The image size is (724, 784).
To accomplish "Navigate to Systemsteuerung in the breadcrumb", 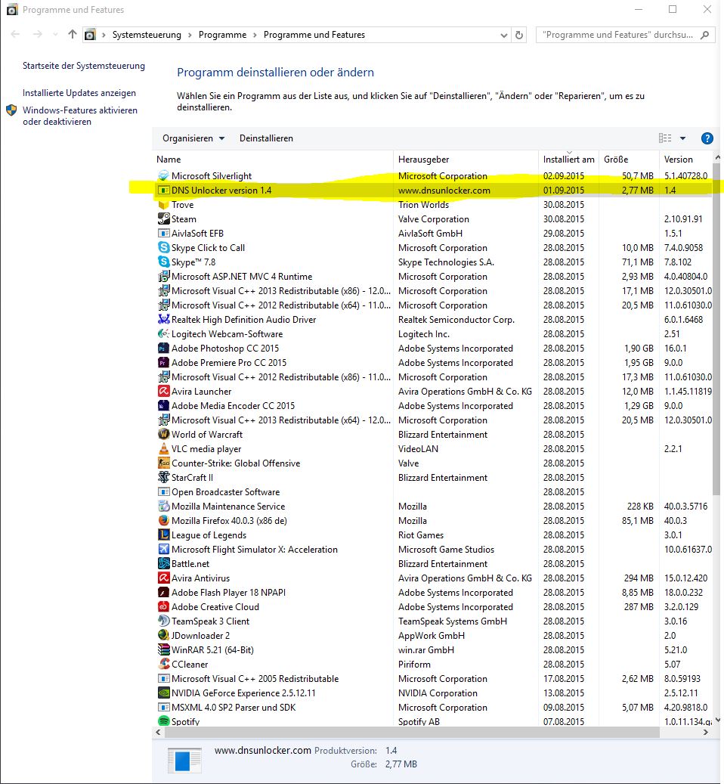I will coord(147,35).
